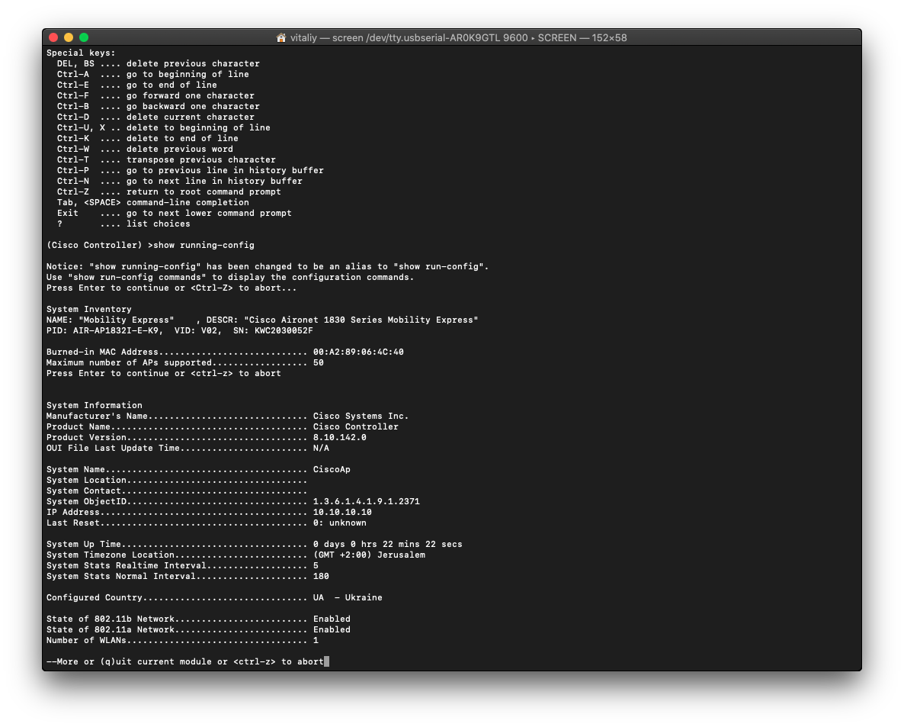
Task: Click the Product Version value '8.10.142.0'
Action: click(340, 437)
